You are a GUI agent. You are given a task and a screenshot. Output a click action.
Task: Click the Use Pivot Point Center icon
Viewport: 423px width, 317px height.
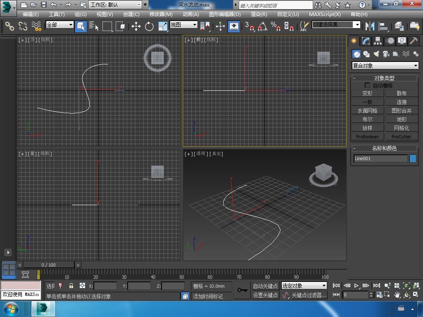tap(205, 26)
